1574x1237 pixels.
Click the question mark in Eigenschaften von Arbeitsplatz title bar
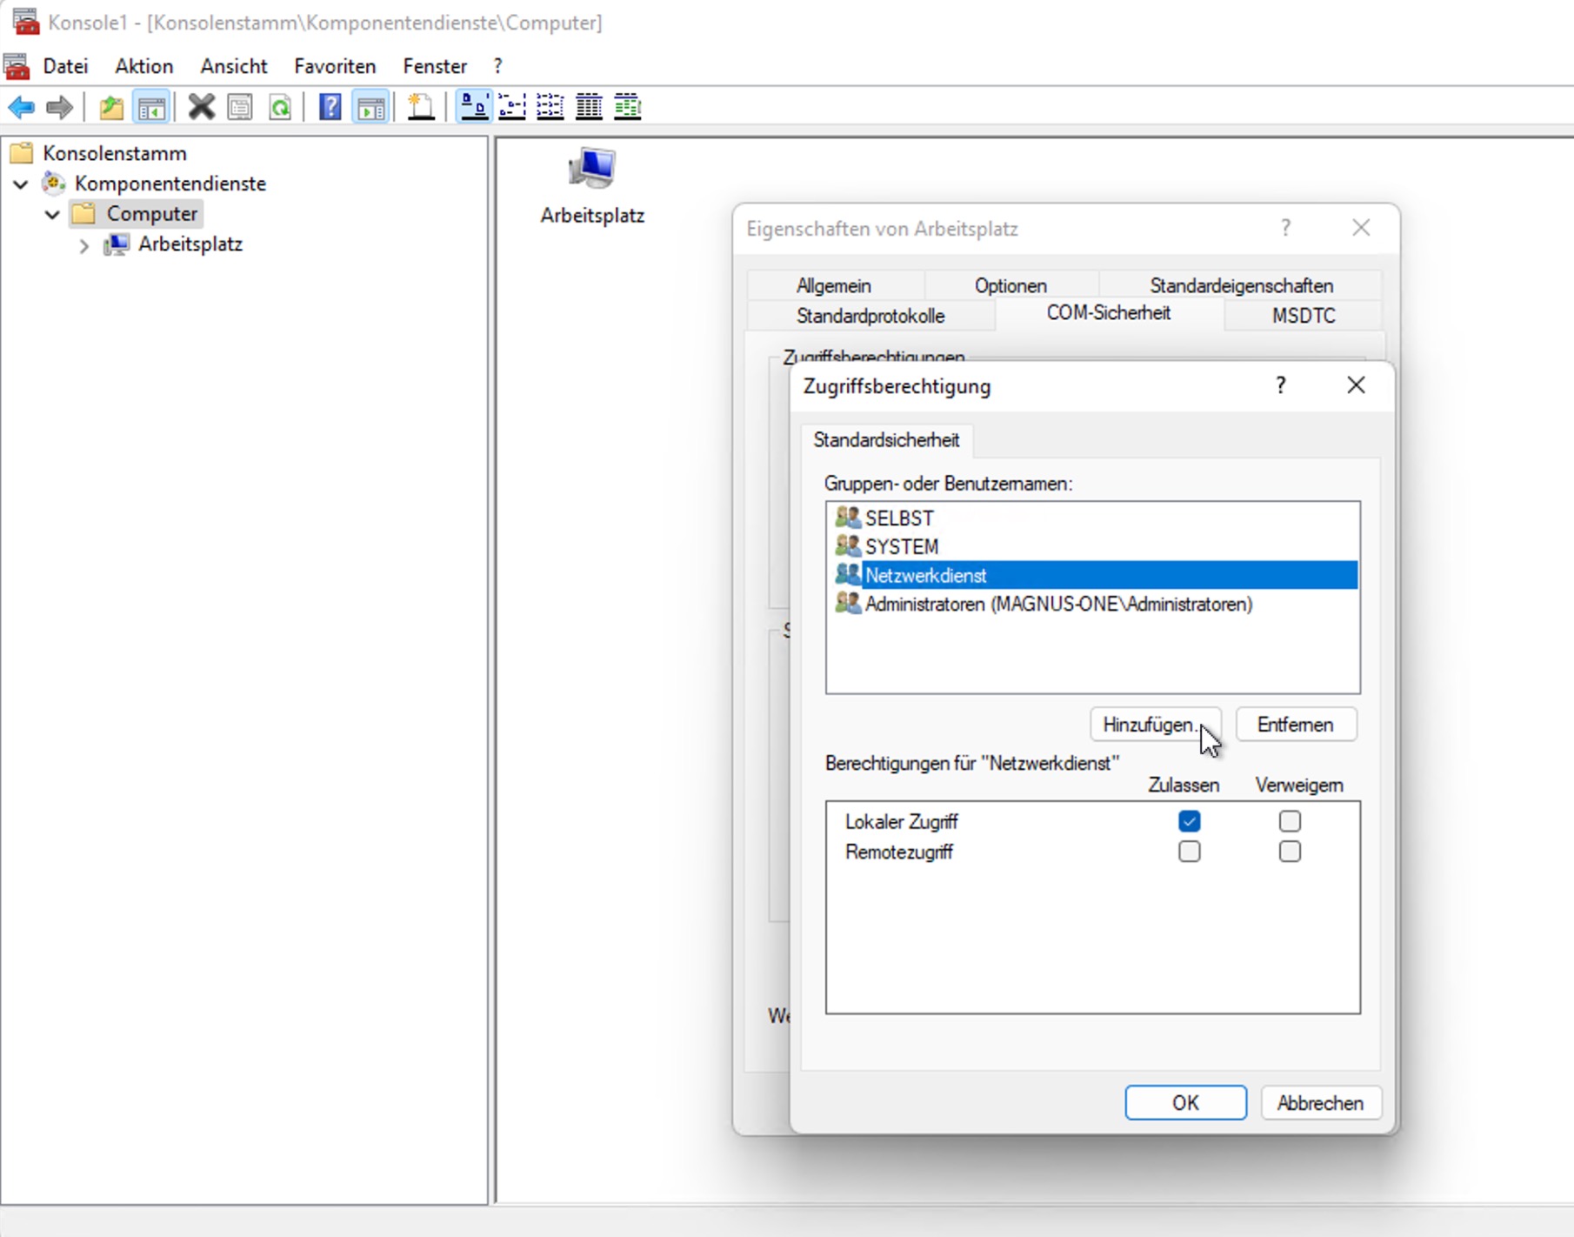click(1285, 228)
